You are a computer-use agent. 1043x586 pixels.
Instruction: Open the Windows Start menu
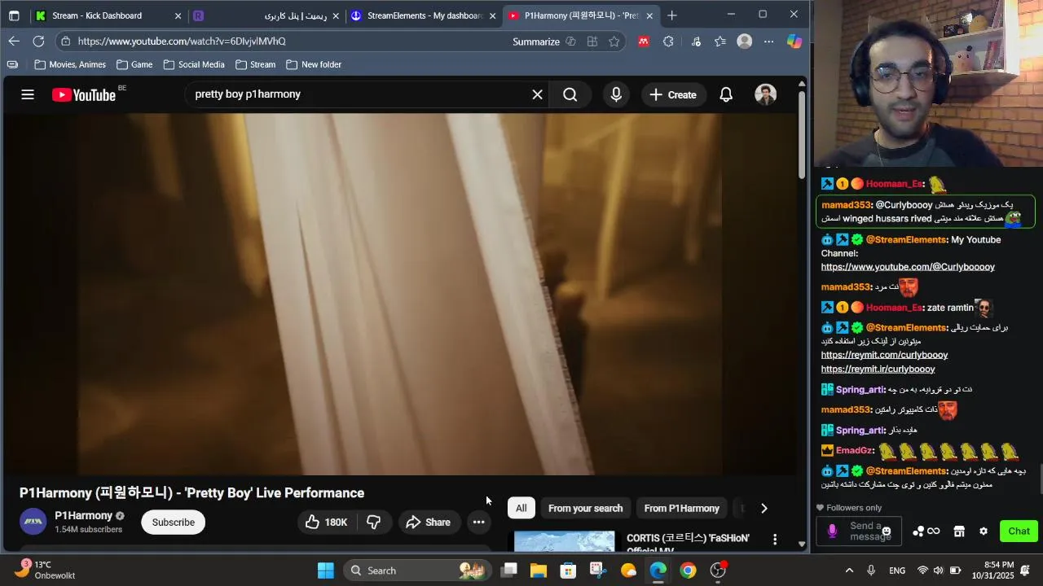(325, 571)
